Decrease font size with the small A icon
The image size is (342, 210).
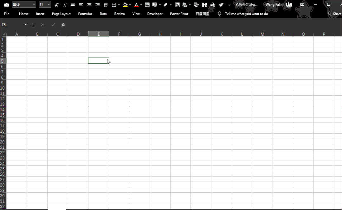point(65,4)
